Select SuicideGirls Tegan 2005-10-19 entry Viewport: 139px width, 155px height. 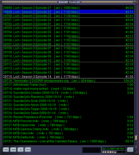click(68, 109)
